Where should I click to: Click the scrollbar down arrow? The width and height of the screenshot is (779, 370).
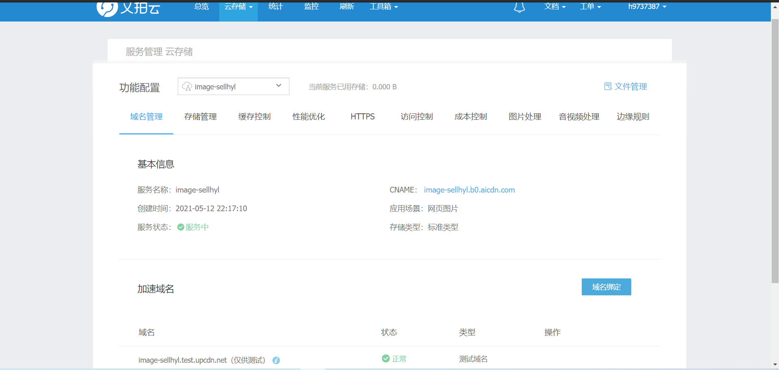coord(775,365)
